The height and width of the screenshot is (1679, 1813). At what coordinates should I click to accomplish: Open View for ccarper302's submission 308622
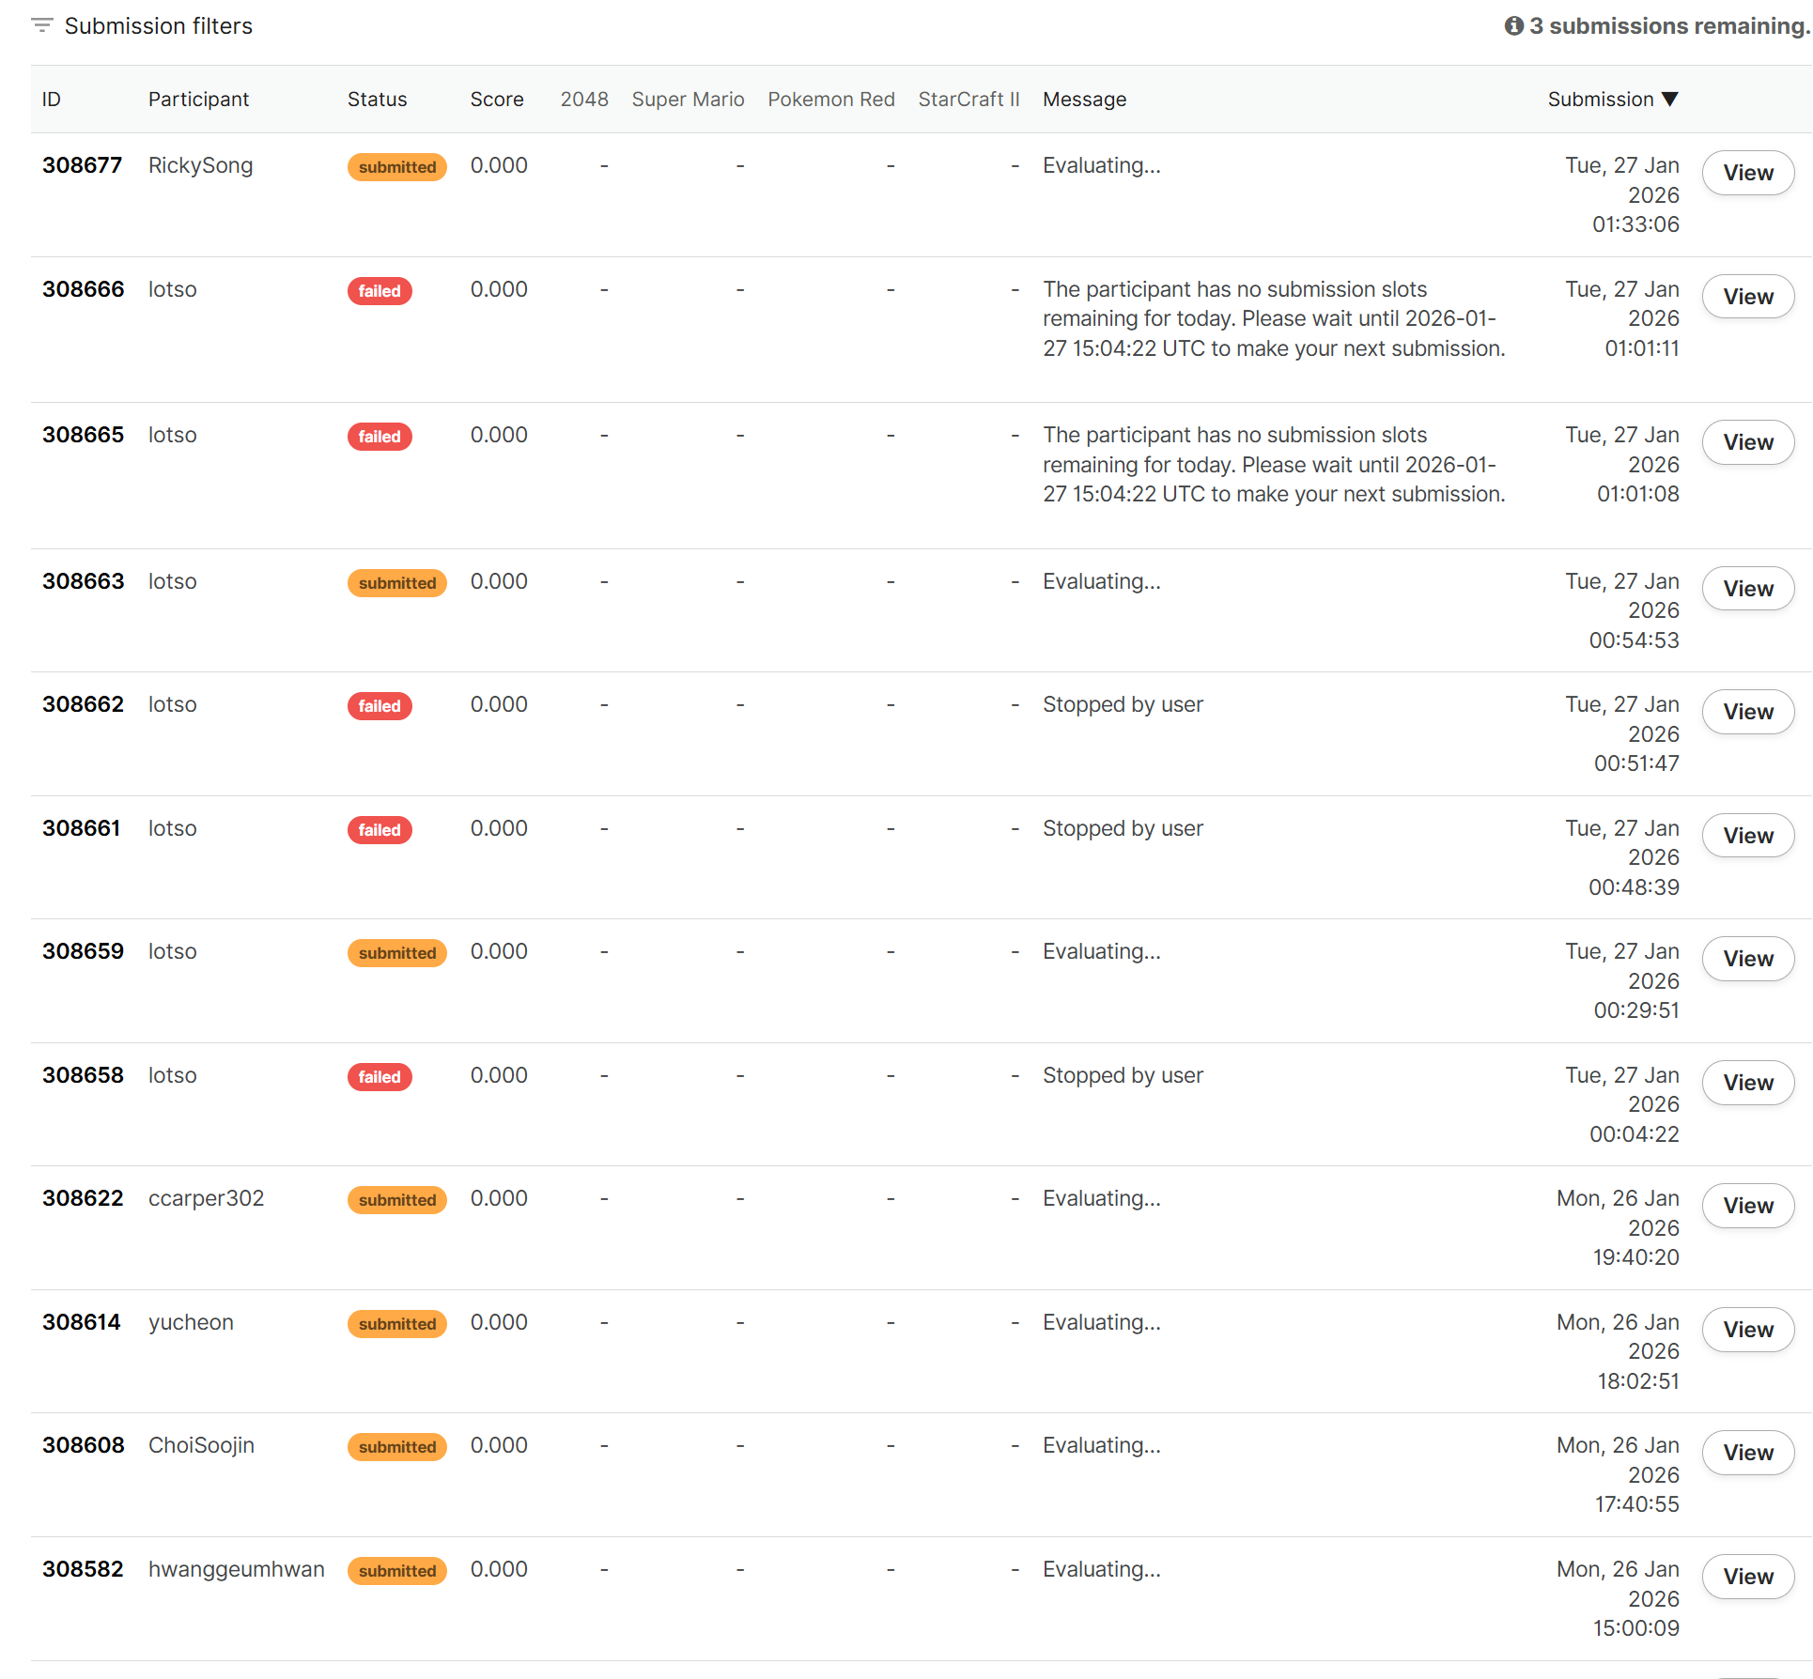pos(1747,1206)
